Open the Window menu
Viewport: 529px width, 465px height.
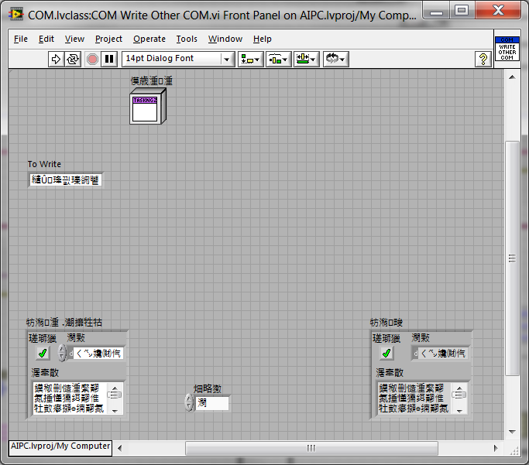pos(225,39)
